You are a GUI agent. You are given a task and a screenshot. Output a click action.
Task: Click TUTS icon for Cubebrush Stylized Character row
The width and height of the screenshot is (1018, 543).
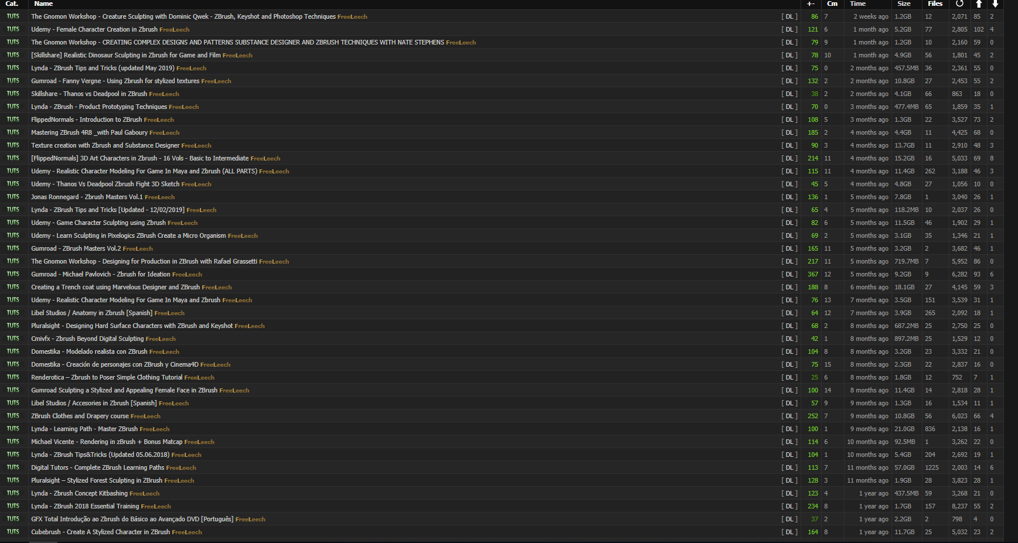(x=13, y=532)
